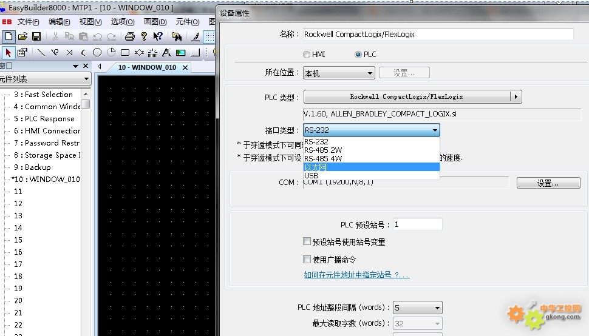This screenshot has height=336, width=589.
Task: Select the arrow pointer tool
Action: (9, 53)
